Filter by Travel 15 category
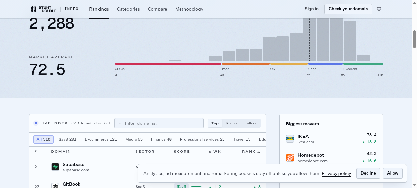 (x=242, y=139)
